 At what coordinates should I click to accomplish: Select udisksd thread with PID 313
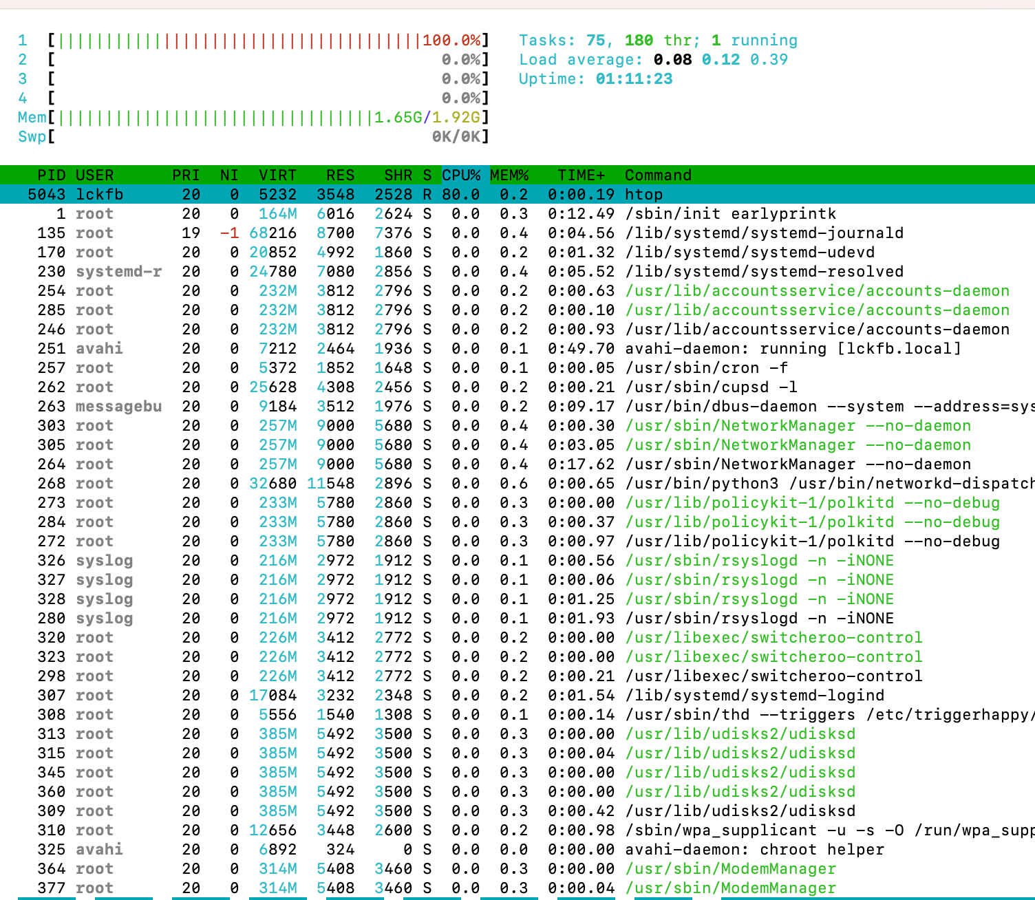pos(517,734)
